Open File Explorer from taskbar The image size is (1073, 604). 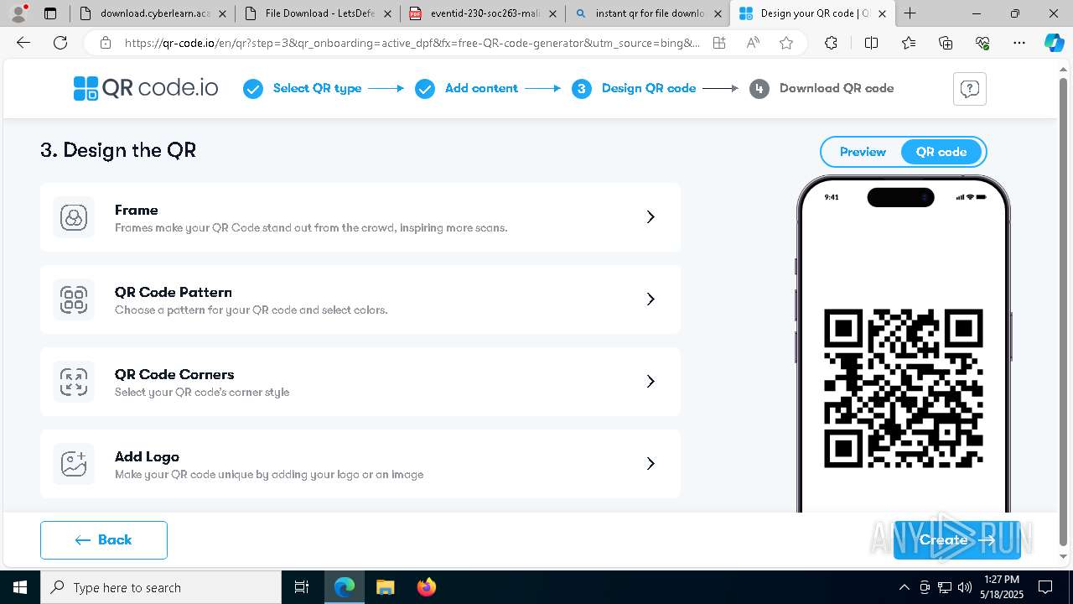pos(385,587)
